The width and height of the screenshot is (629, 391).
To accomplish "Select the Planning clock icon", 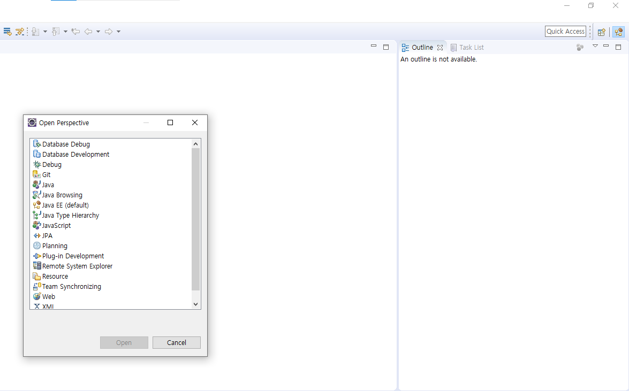I will pyautogui.click(x=37, y=246).
